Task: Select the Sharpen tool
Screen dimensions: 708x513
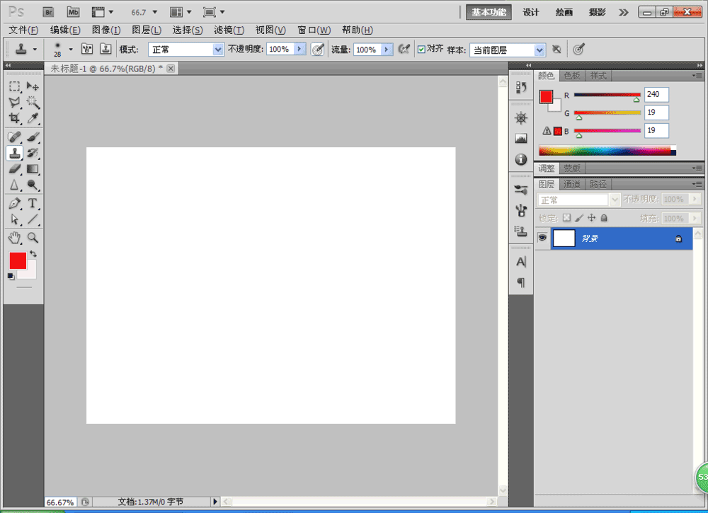Action: pos(14,185)
